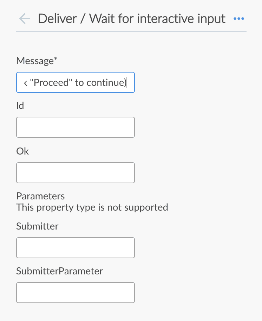Select the Submitter input field
Image resolution: width=262 pixels, height=321 pixels.
tap(75, 247)
